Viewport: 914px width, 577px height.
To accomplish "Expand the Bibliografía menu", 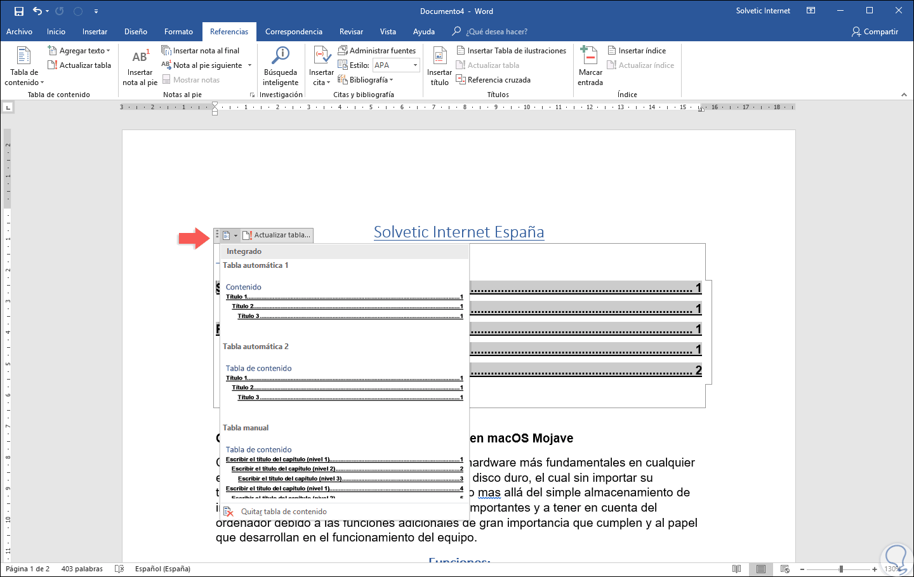I will pos(366,80).
